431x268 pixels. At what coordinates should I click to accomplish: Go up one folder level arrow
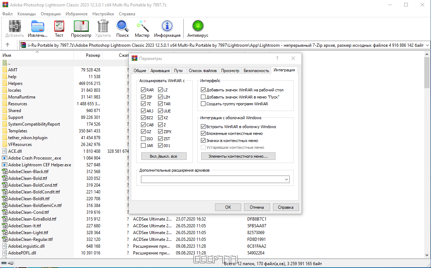pos(7,45)
